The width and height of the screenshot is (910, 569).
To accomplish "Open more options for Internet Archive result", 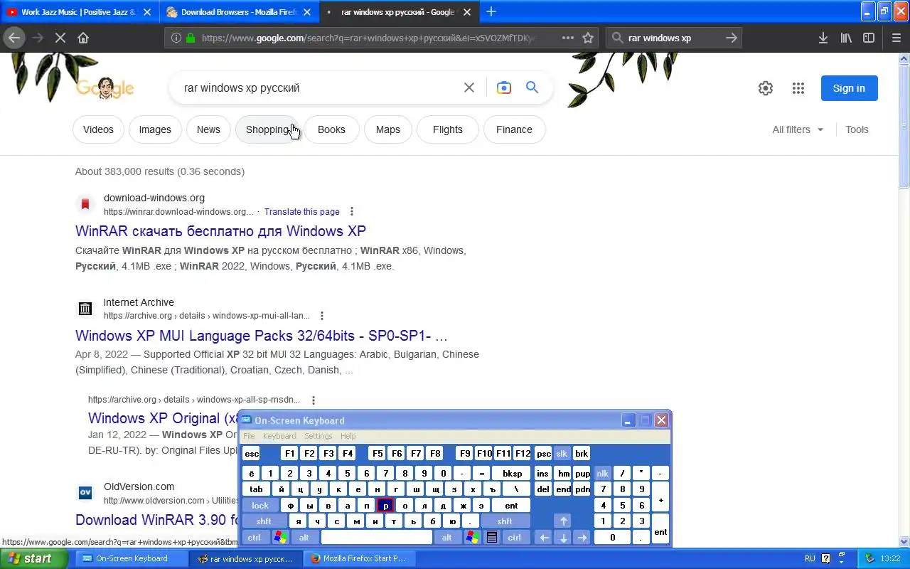I will [322, 316].
